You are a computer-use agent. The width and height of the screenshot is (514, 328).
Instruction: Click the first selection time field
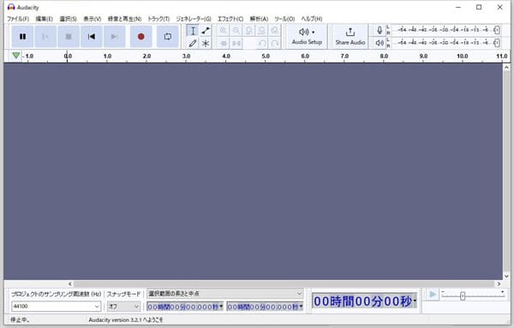[182, 307]
